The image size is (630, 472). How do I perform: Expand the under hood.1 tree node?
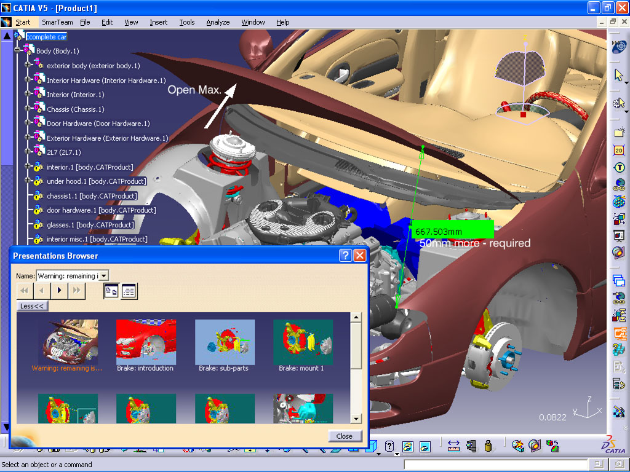(x=27, y=180)
